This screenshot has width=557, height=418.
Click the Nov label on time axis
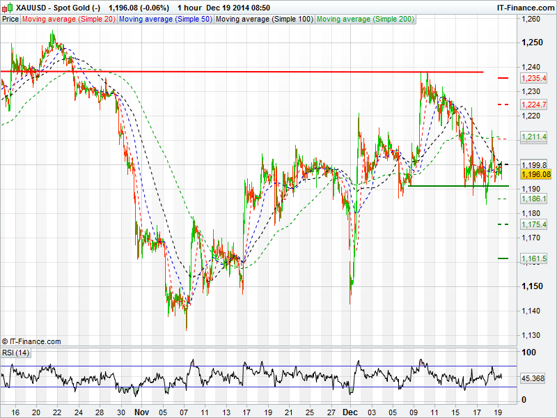pos(142,412)
